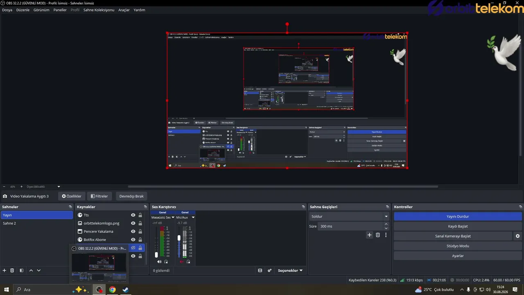The height and width of the screenshot is (295, 524).
Task: Move the scene down with the down arrow
Action: (x=39, y=270)
